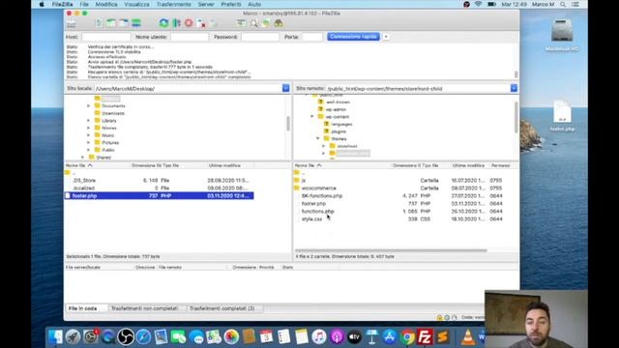Collapse the themes remote folder

pos(318,139)
